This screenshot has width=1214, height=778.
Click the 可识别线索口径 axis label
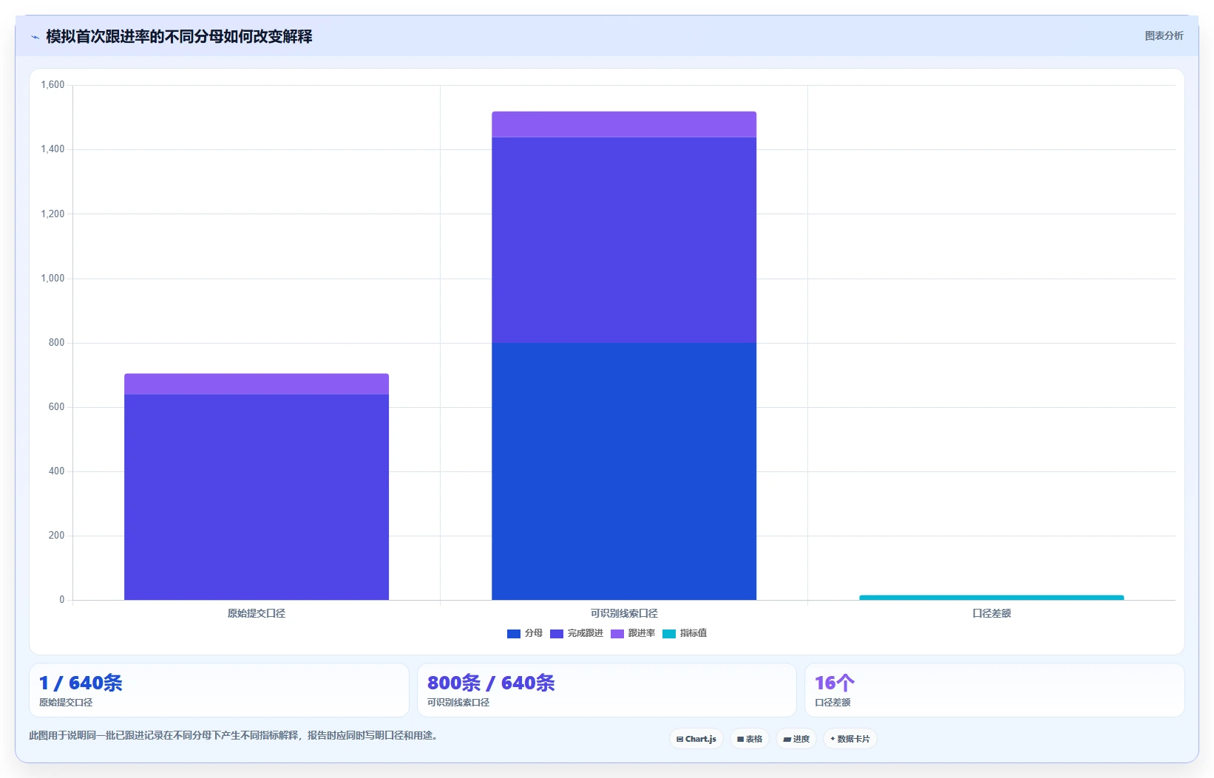(x=624, y=613)
